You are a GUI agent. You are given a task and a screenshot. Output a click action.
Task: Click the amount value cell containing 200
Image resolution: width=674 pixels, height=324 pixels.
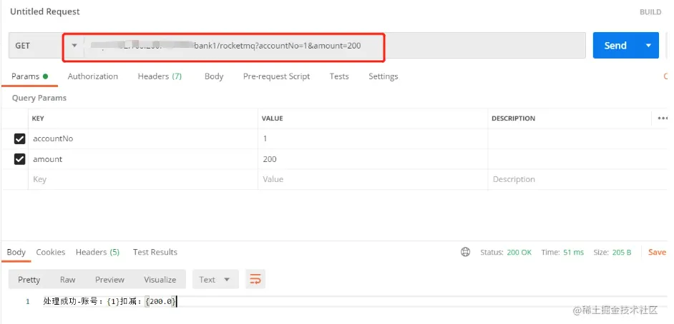[372, 159]
